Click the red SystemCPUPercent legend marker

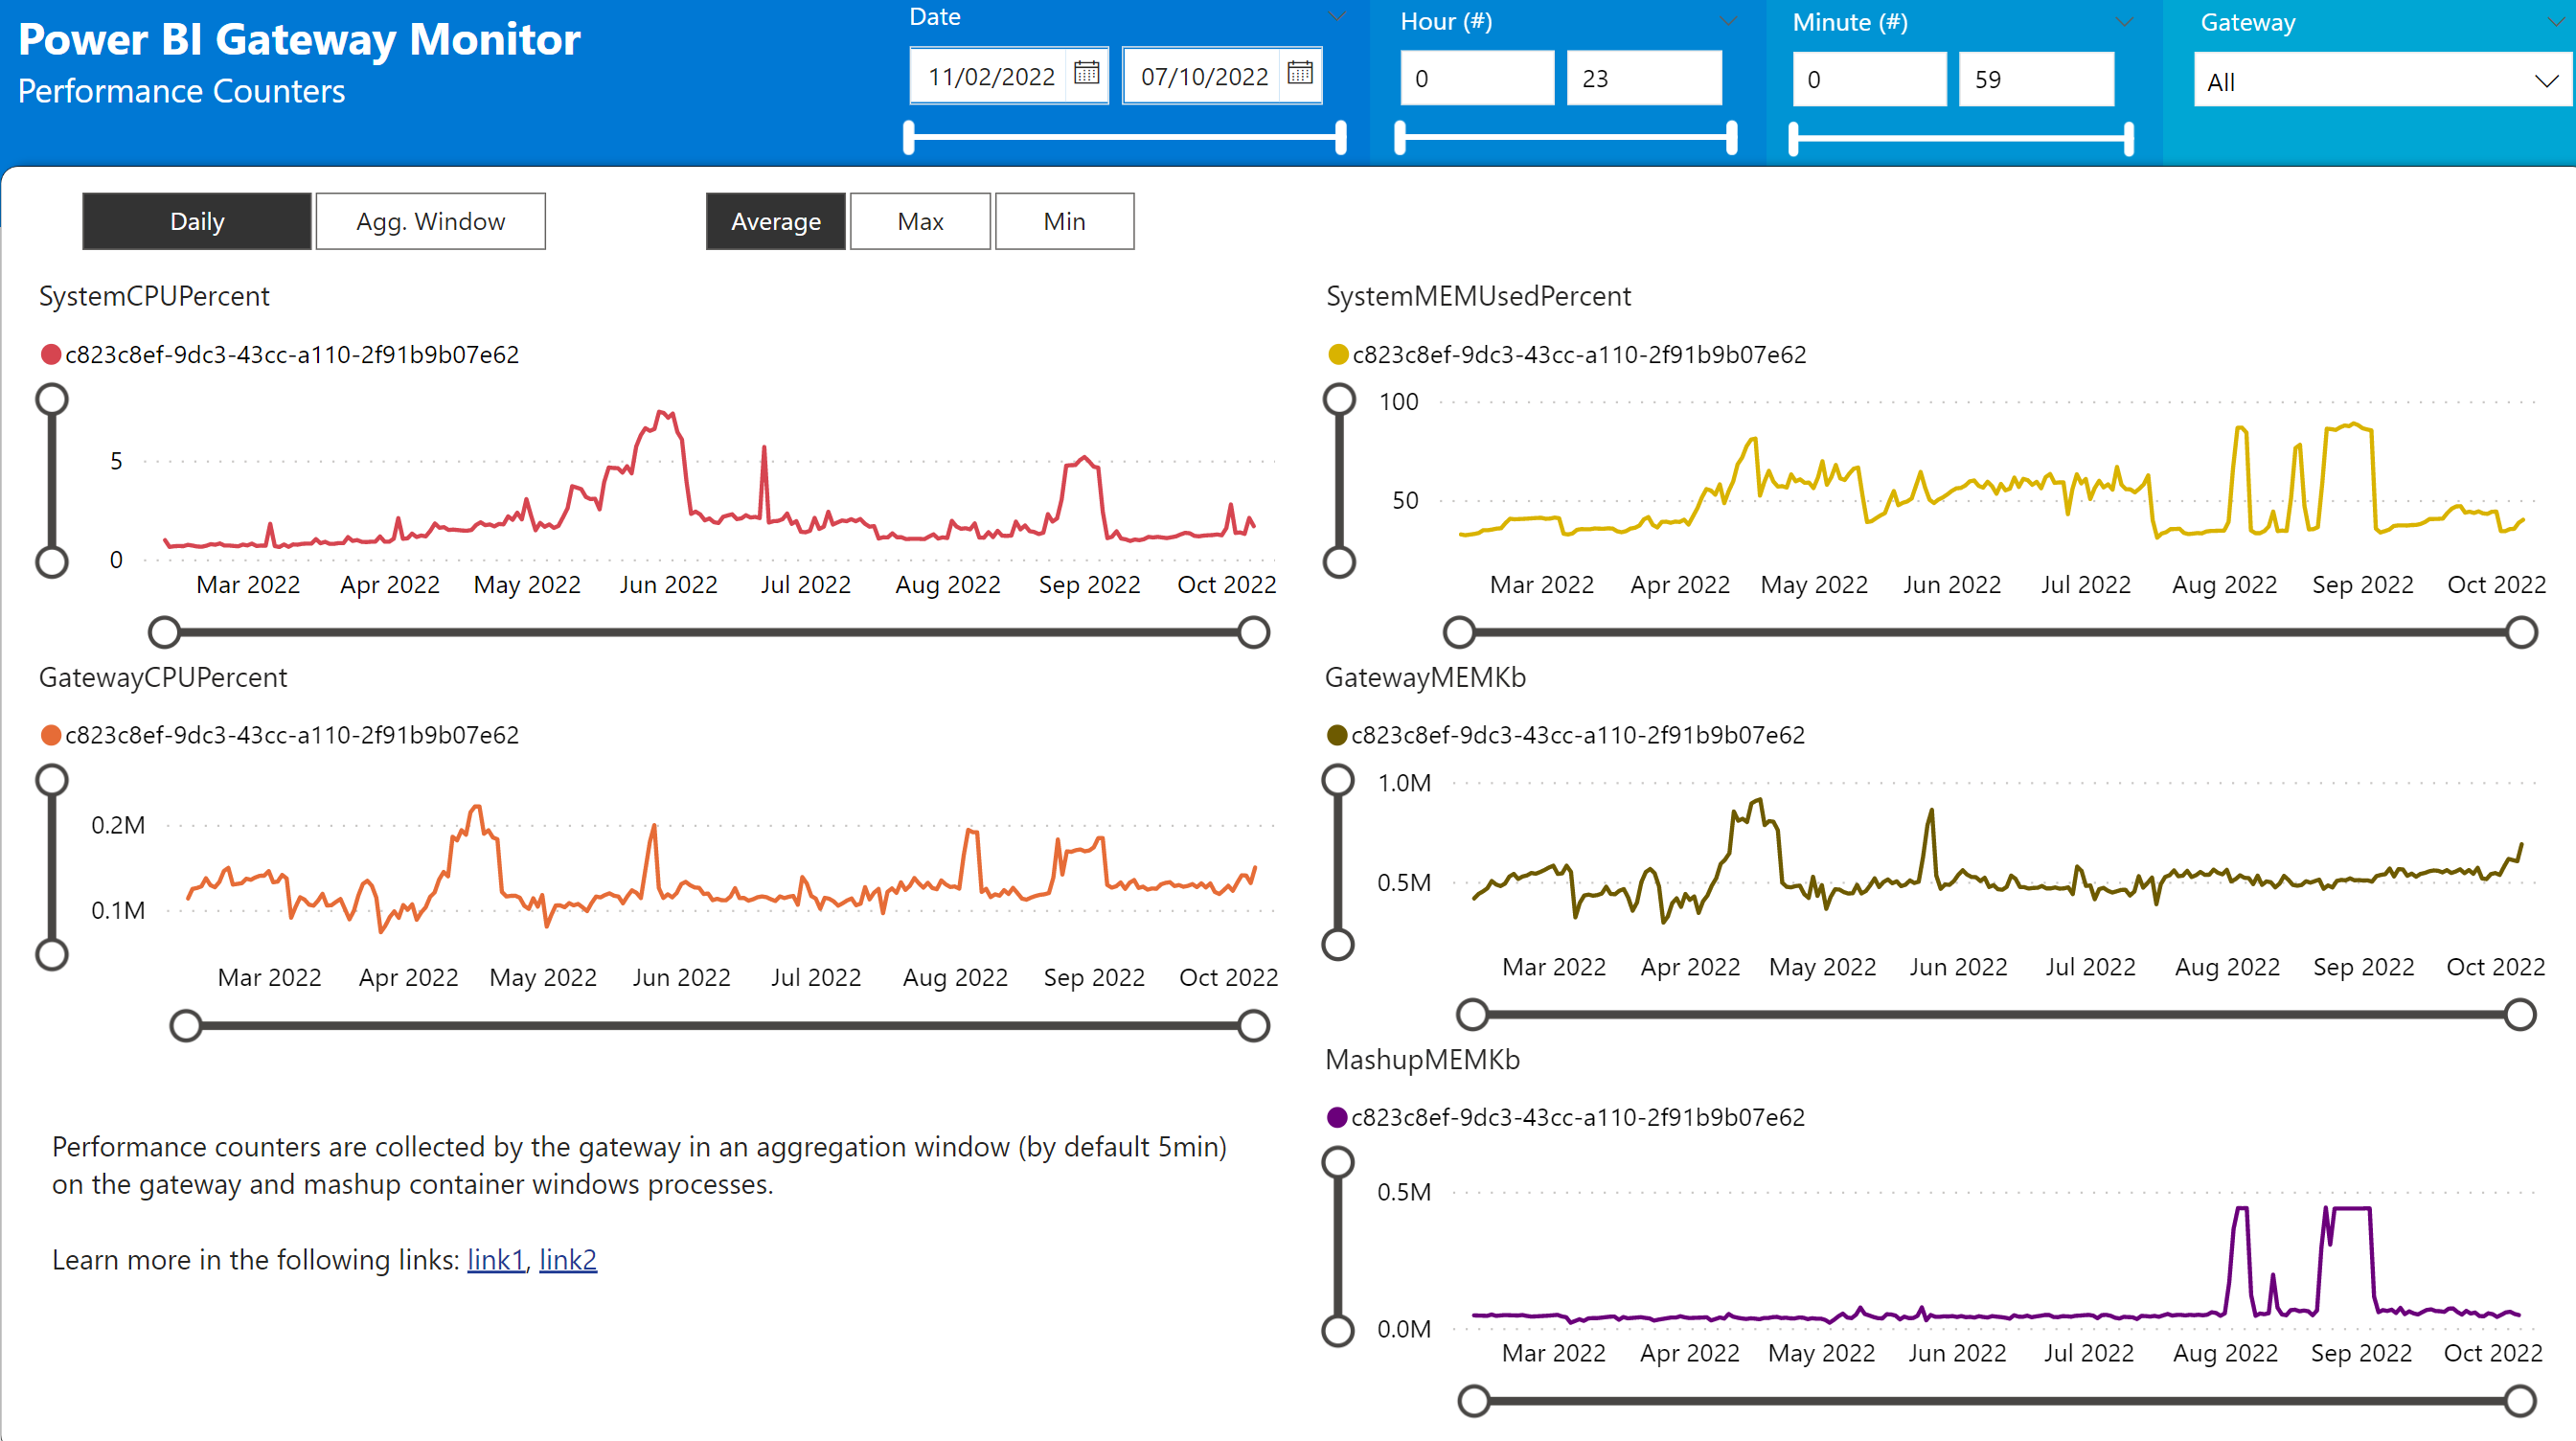coord(50,355)
